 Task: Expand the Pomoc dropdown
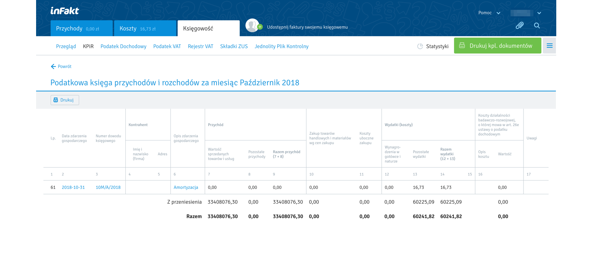[489, 13]
